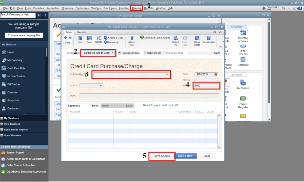Open the Banking menu
The height and width of the screenshot is (182, 304).
[137, 8]
